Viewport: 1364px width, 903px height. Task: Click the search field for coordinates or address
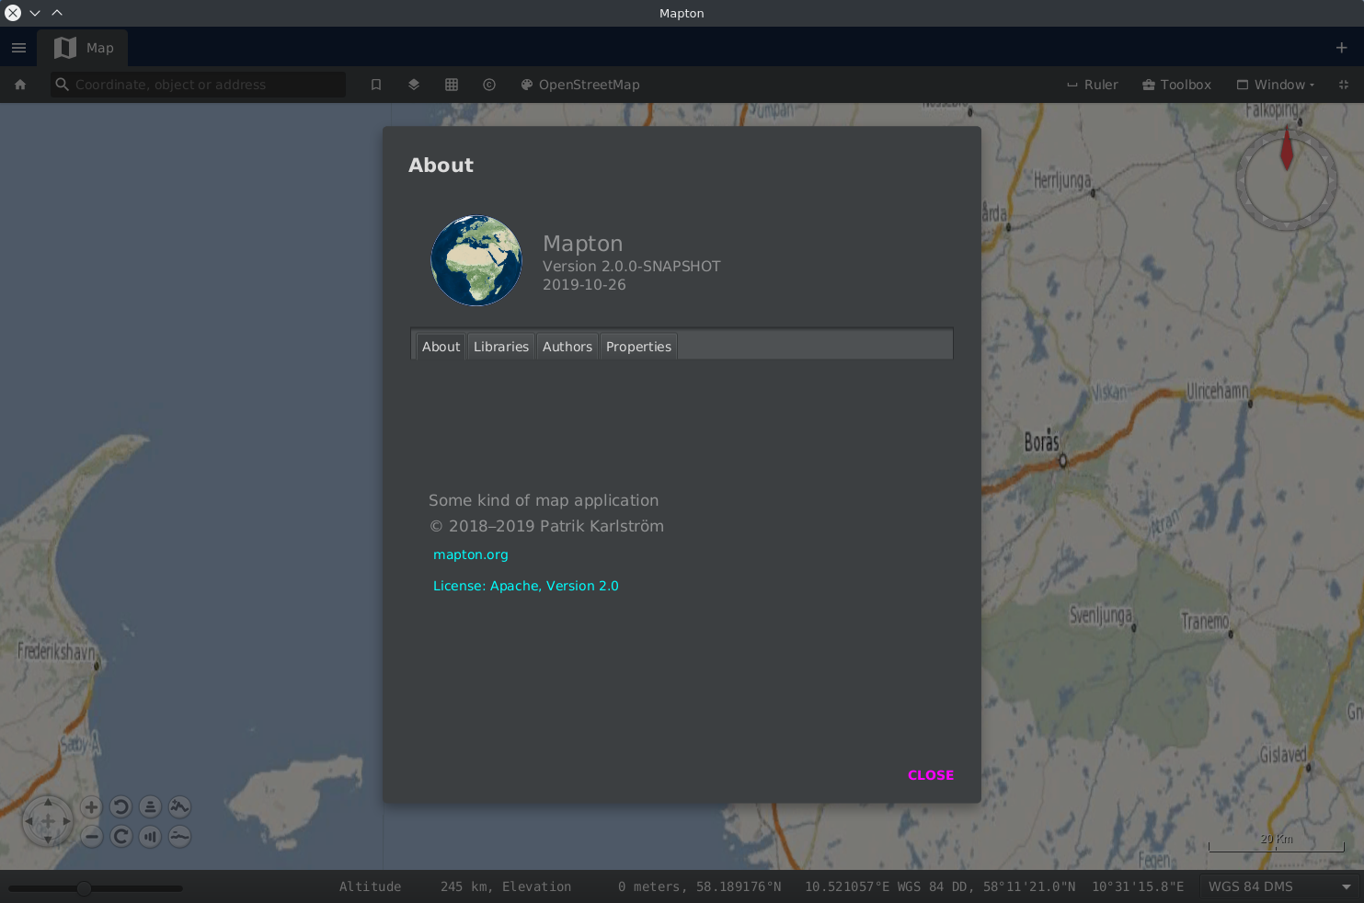[198, 85]
